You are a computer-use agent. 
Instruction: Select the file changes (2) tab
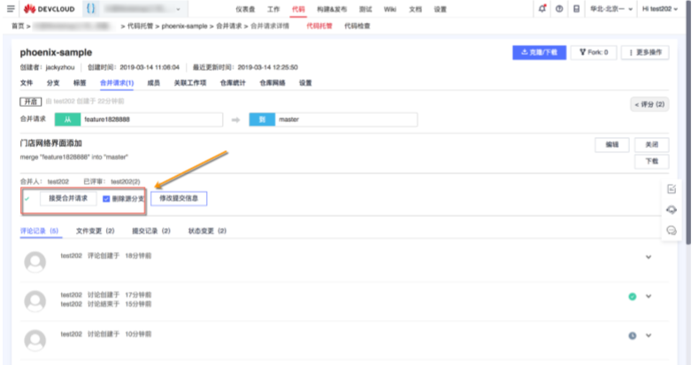coord(95,231)
